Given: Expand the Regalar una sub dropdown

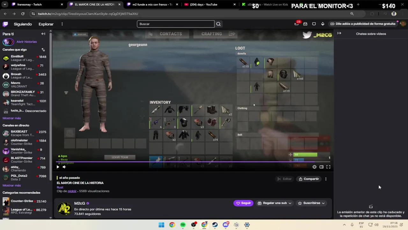Looking at the screenshot, I should tap(274, 203).
